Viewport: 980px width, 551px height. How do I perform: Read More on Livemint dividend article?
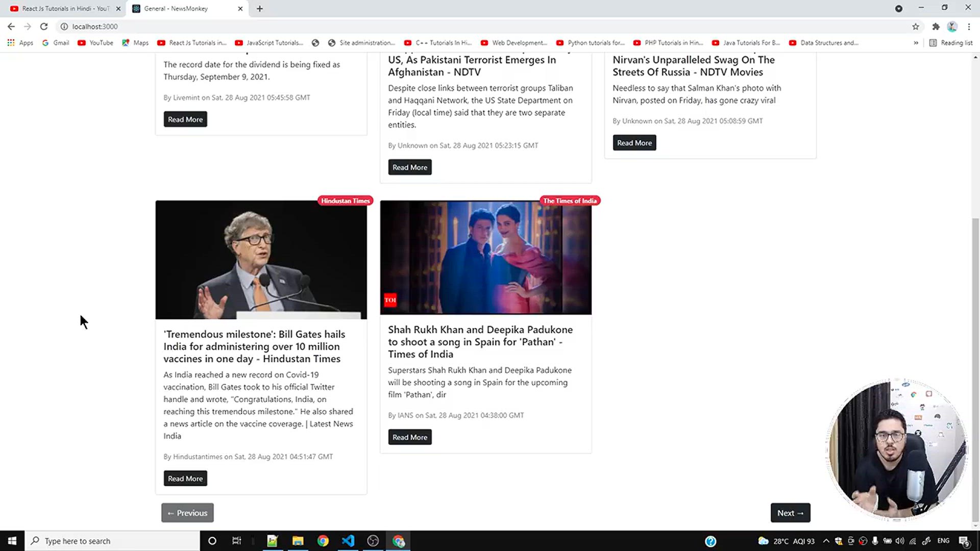click(185, 119)
